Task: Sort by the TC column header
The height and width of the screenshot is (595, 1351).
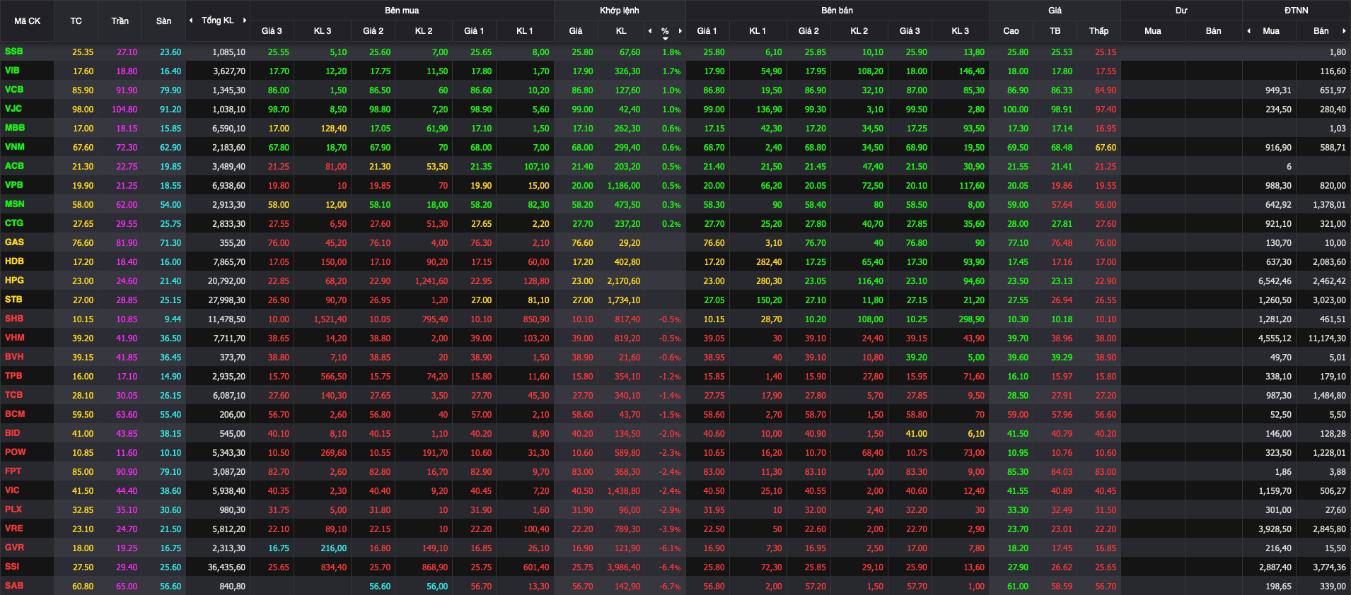Action: coord(76,21)
